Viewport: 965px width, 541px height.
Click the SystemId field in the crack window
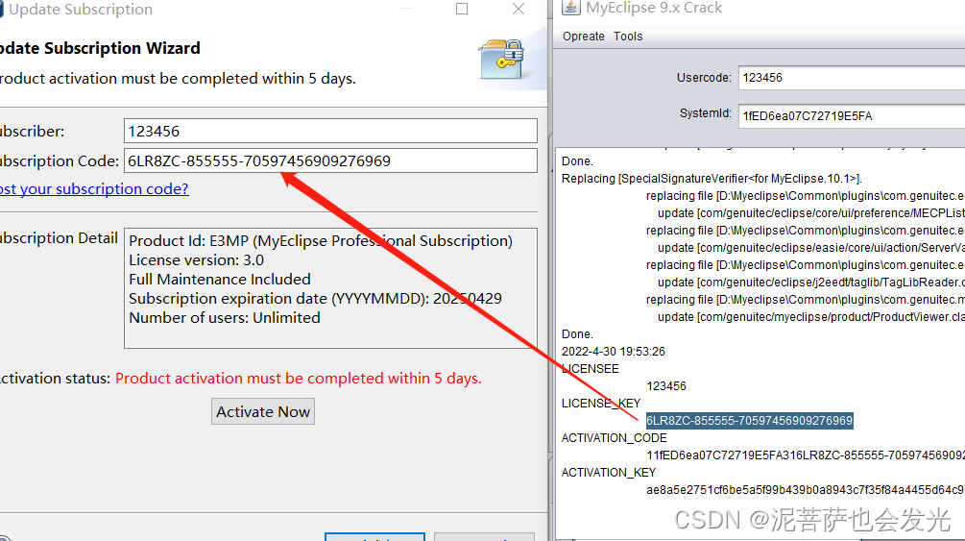click(852, 116)
